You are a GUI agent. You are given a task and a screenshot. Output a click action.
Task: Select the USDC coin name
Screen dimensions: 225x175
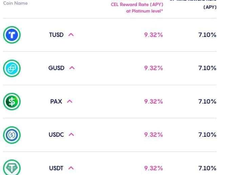point(56,135)
